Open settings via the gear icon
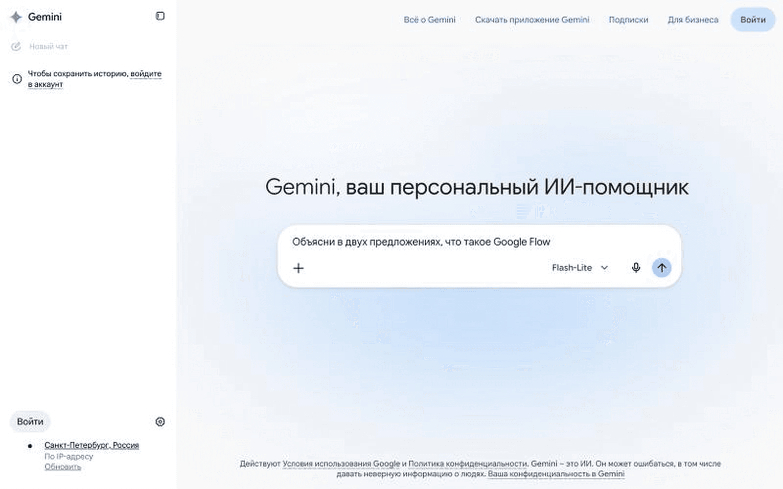 160,422
